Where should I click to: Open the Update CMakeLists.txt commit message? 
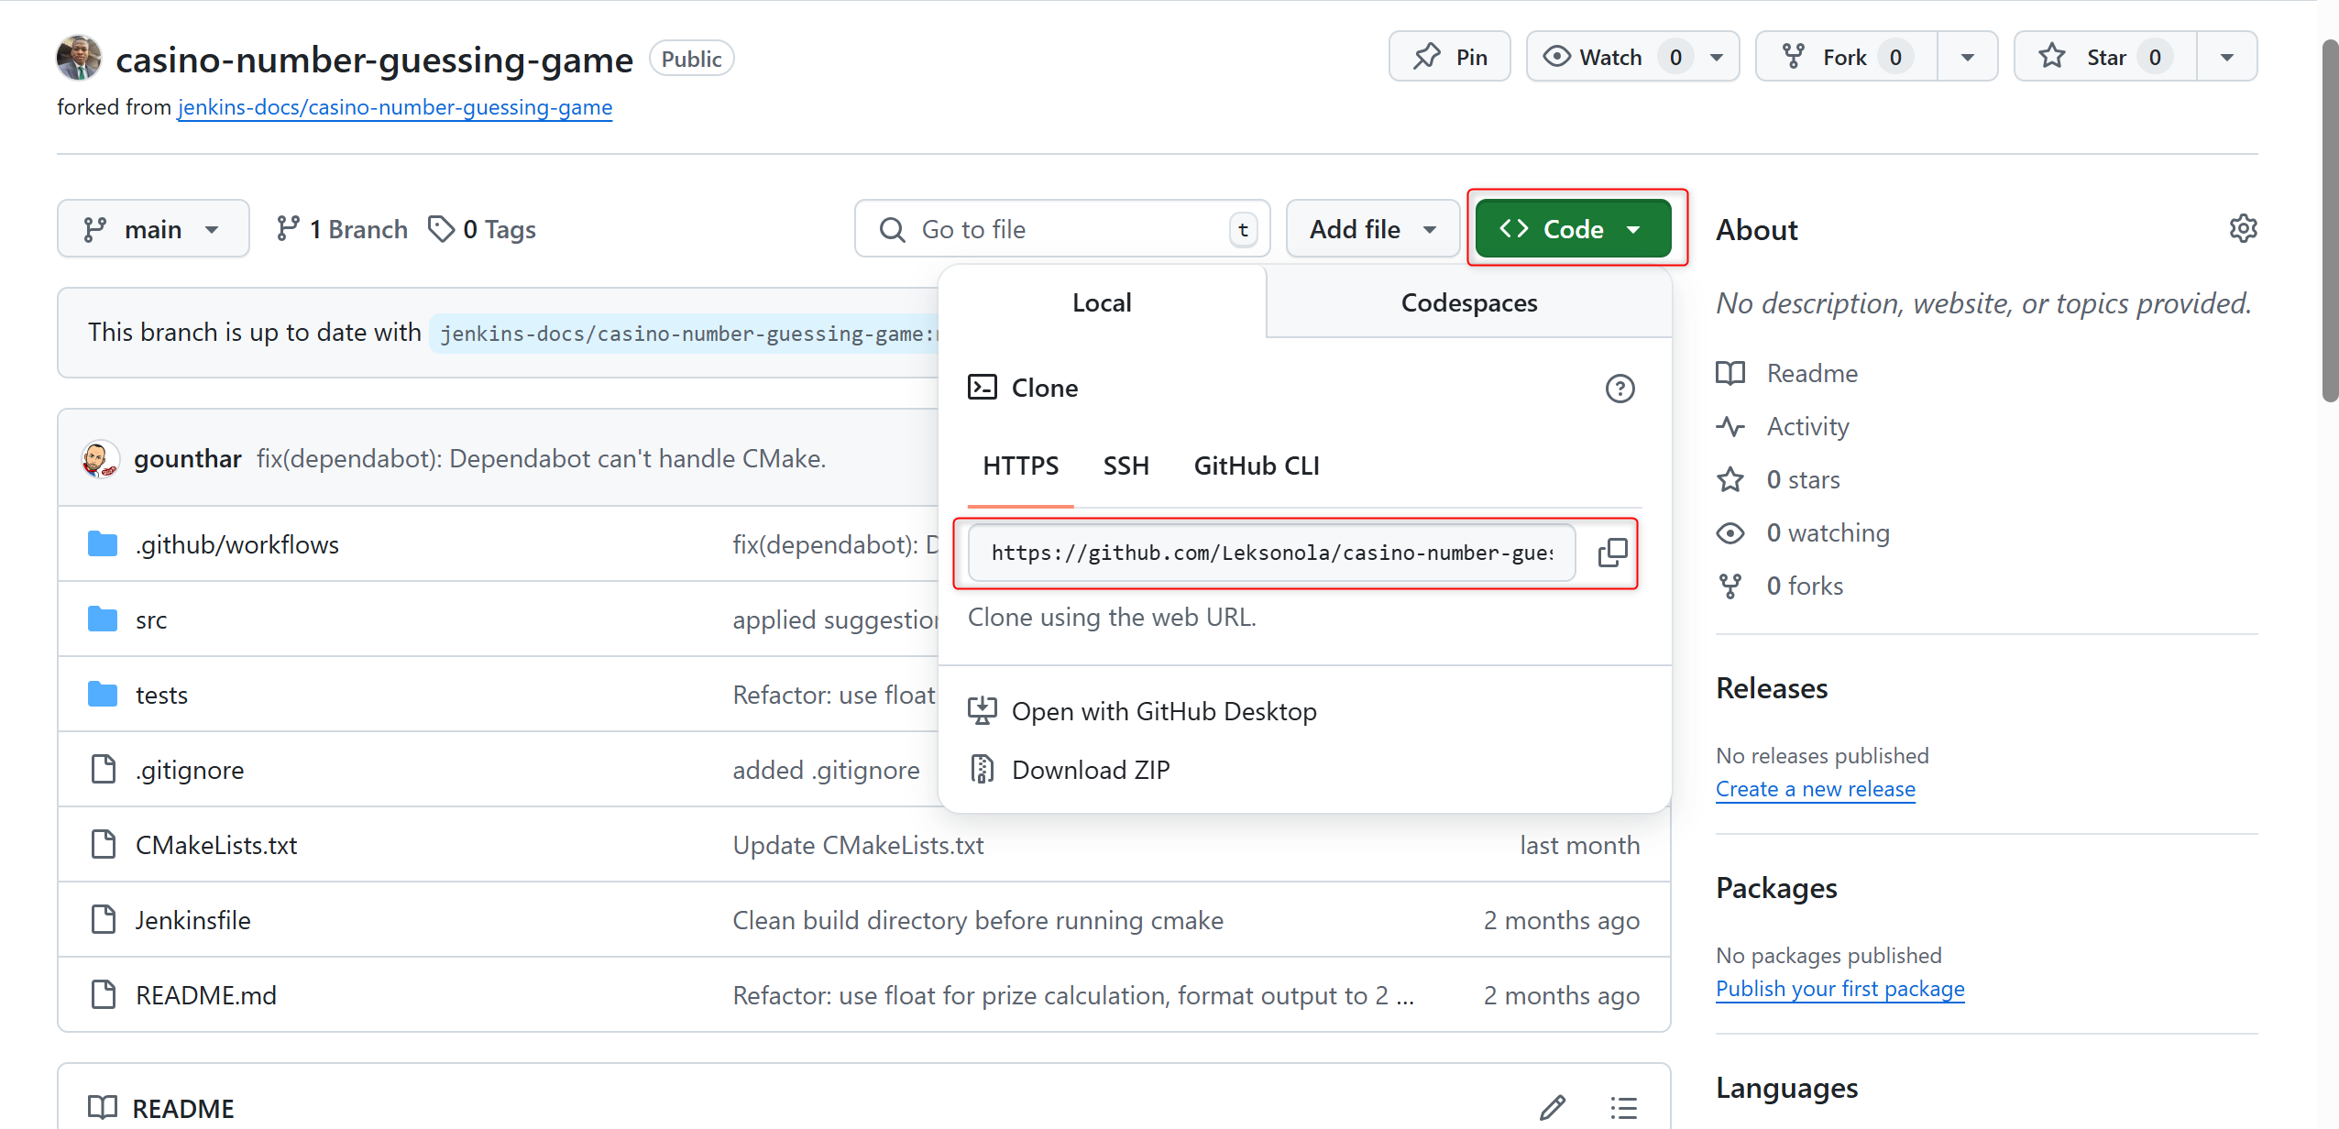coord(858,845)
